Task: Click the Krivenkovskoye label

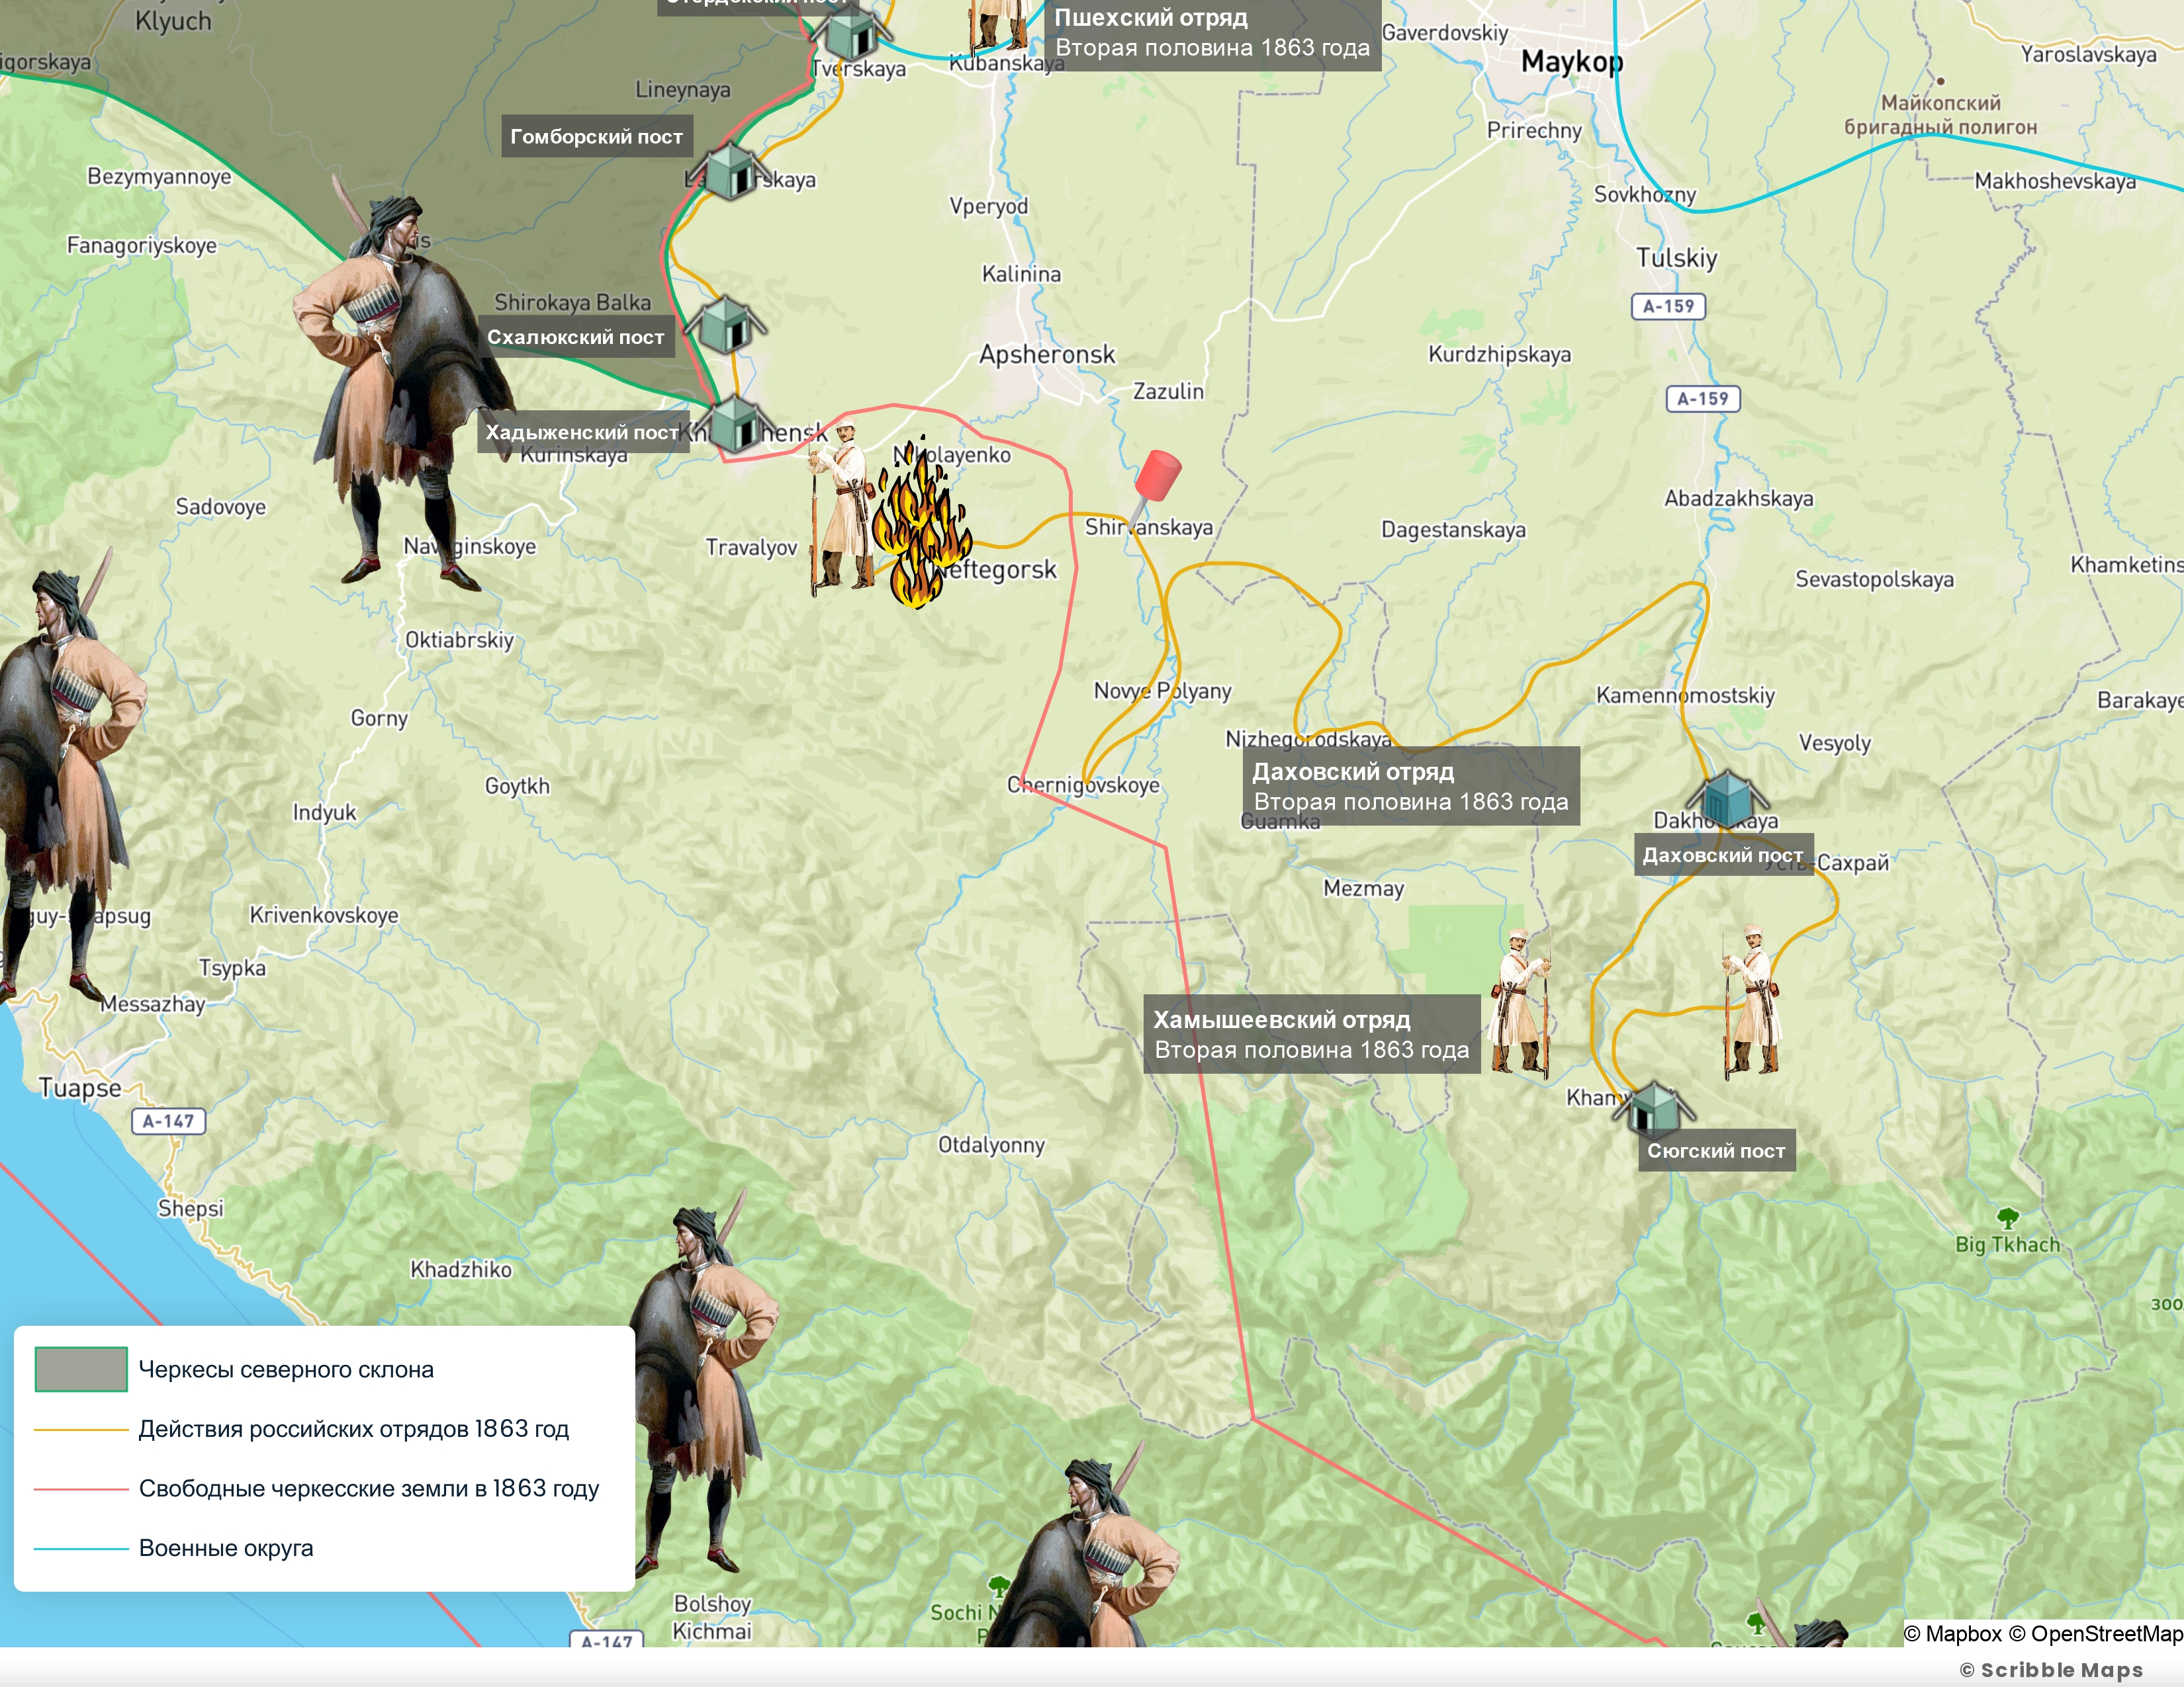Action: coord(324,914)
